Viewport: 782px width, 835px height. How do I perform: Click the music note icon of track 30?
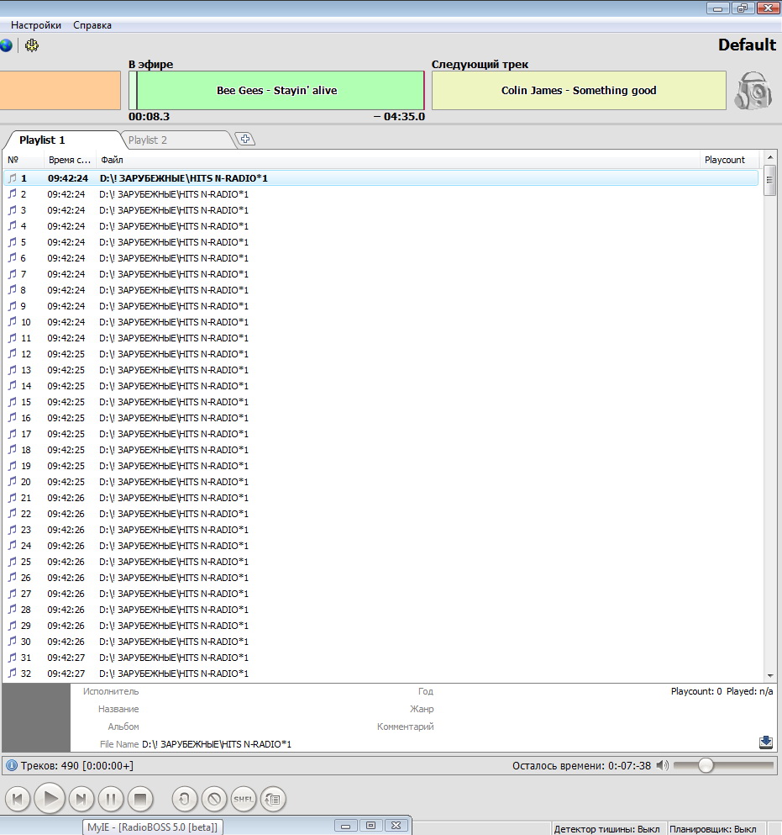(x=13, y=641)
